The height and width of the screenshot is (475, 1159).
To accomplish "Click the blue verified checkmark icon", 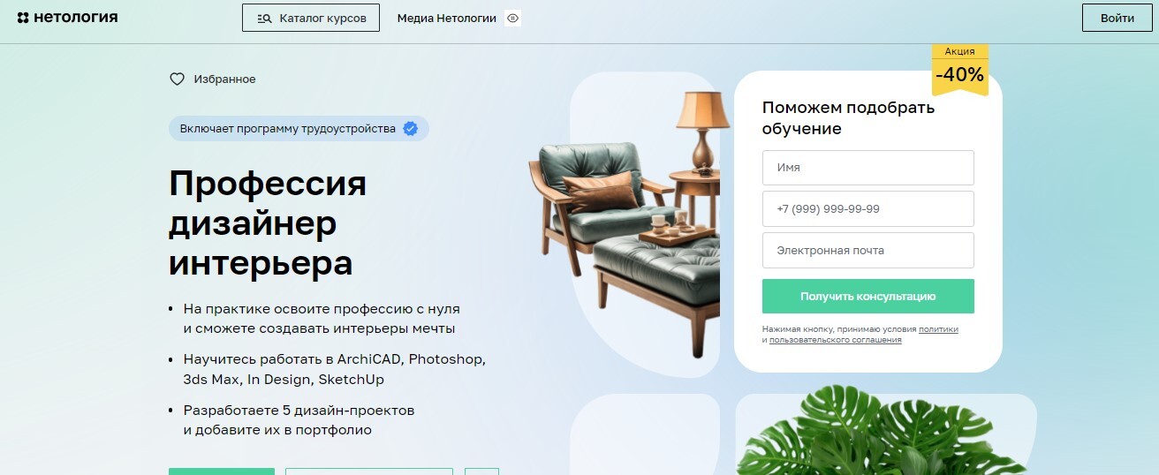I will coord(410,129).
